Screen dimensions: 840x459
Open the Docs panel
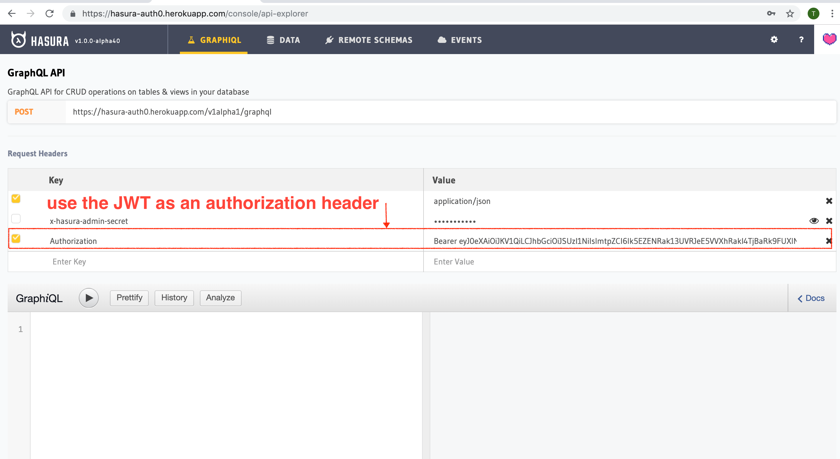pyautogui.click(x=812, y=298)
